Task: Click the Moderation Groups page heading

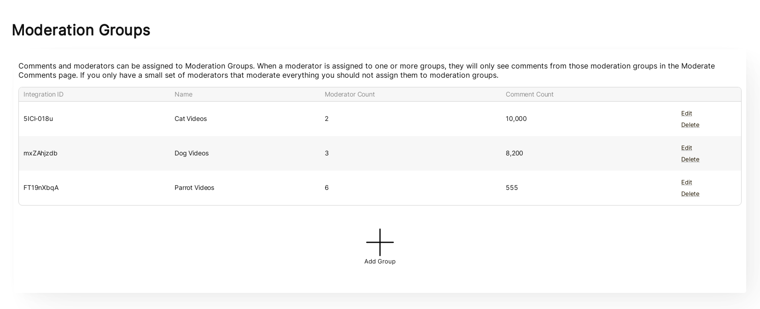Action: [81, 30]
